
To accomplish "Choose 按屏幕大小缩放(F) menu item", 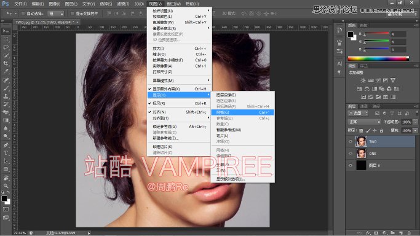I will [x=179, y=60].
